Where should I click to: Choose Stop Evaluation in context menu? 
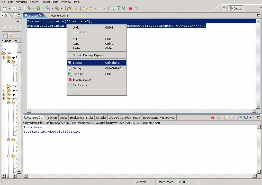click(x=97, y=80)
